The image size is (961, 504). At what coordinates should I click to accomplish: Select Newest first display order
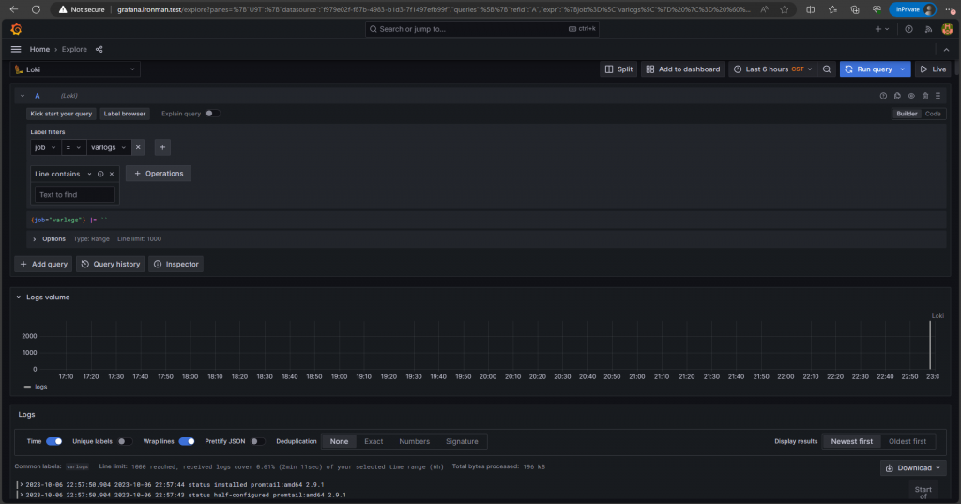click(851, 441)
